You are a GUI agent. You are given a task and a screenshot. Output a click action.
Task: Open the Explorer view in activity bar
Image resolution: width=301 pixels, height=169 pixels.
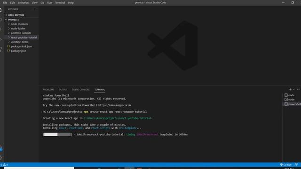point(1,10)
